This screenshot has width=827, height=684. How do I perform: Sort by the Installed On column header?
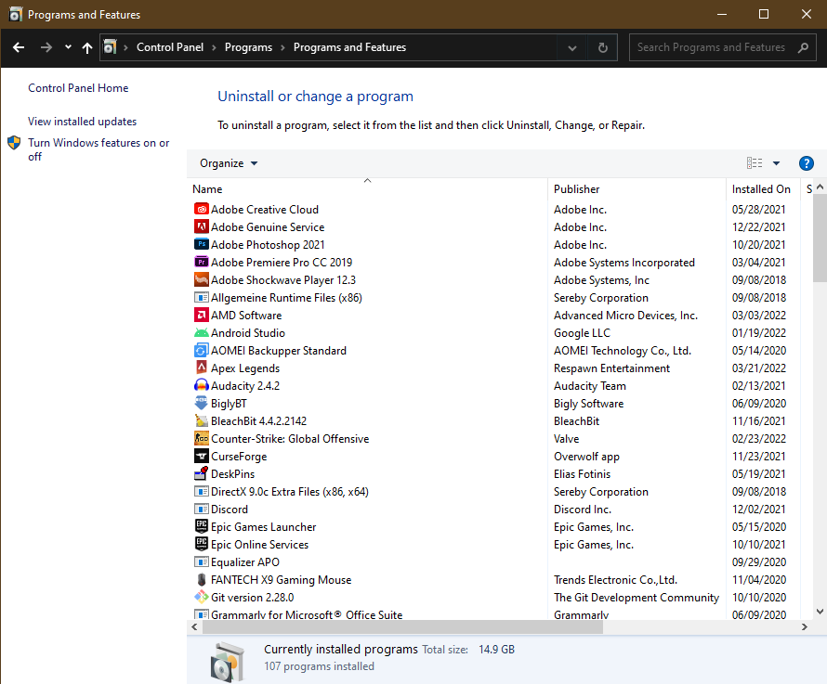tap(764, 188)
